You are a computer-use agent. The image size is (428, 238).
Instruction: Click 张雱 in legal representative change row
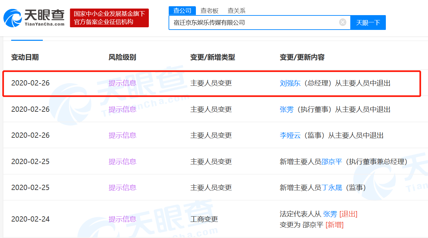(330, 214)
